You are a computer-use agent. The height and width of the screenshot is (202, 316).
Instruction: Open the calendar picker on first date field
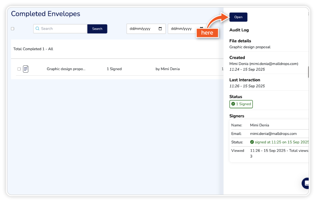coord(160,29)
